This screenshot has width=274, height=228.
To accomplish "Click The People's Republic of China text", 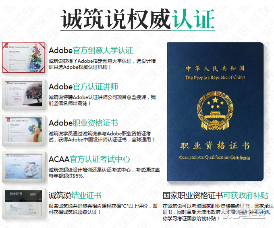I will pyautogui.click(x=215, y=77).
